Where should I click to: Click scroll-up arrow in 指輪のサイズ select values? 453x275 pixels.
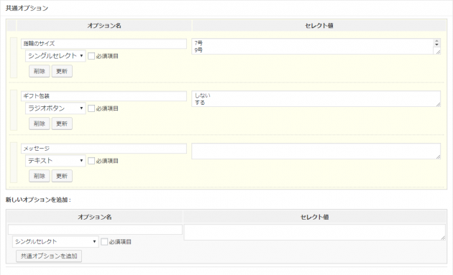[x=436, y=41]
